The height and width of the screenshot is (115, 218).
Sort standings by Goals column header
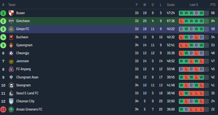170,5
